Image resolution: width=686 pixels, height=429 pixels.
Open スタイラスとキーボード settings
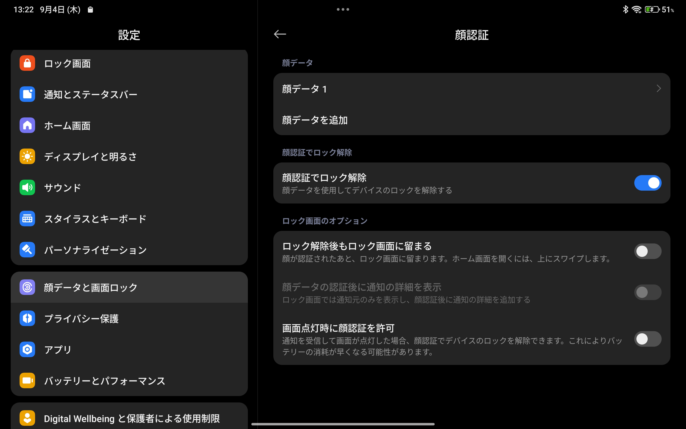coord(129,219)
